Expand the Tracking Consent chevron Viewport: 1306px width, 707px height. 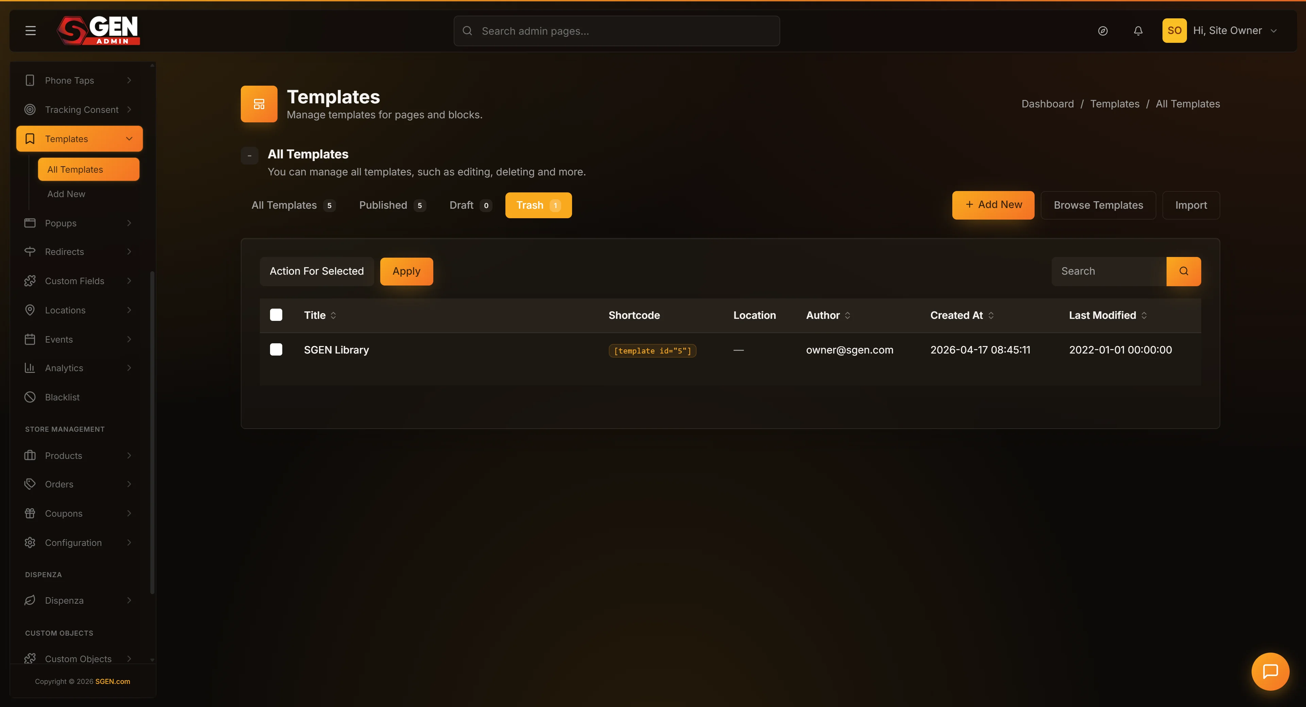129,109
